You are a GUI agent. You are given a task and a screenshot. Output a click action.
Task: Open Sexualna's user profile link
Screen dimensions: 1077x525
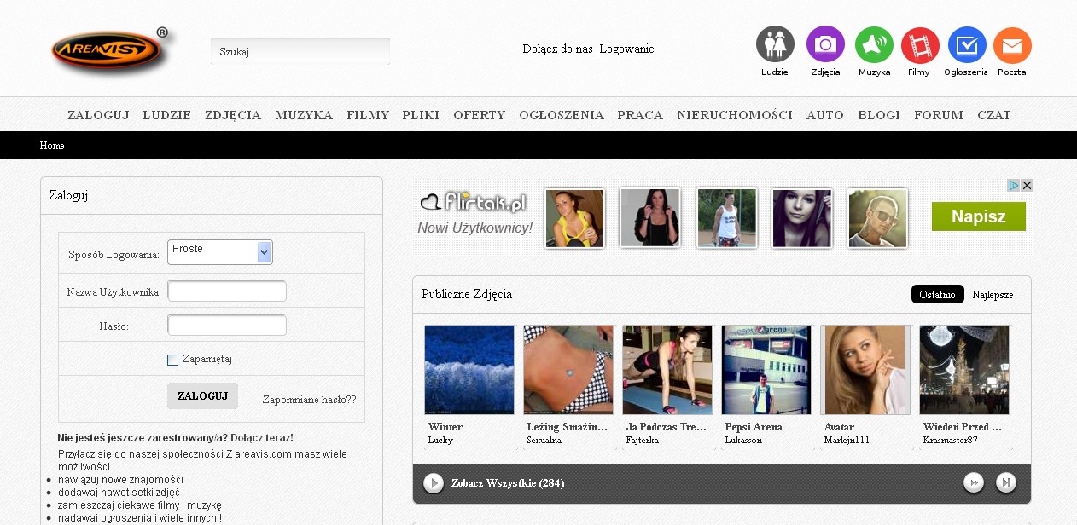click(x=544, y=441)
